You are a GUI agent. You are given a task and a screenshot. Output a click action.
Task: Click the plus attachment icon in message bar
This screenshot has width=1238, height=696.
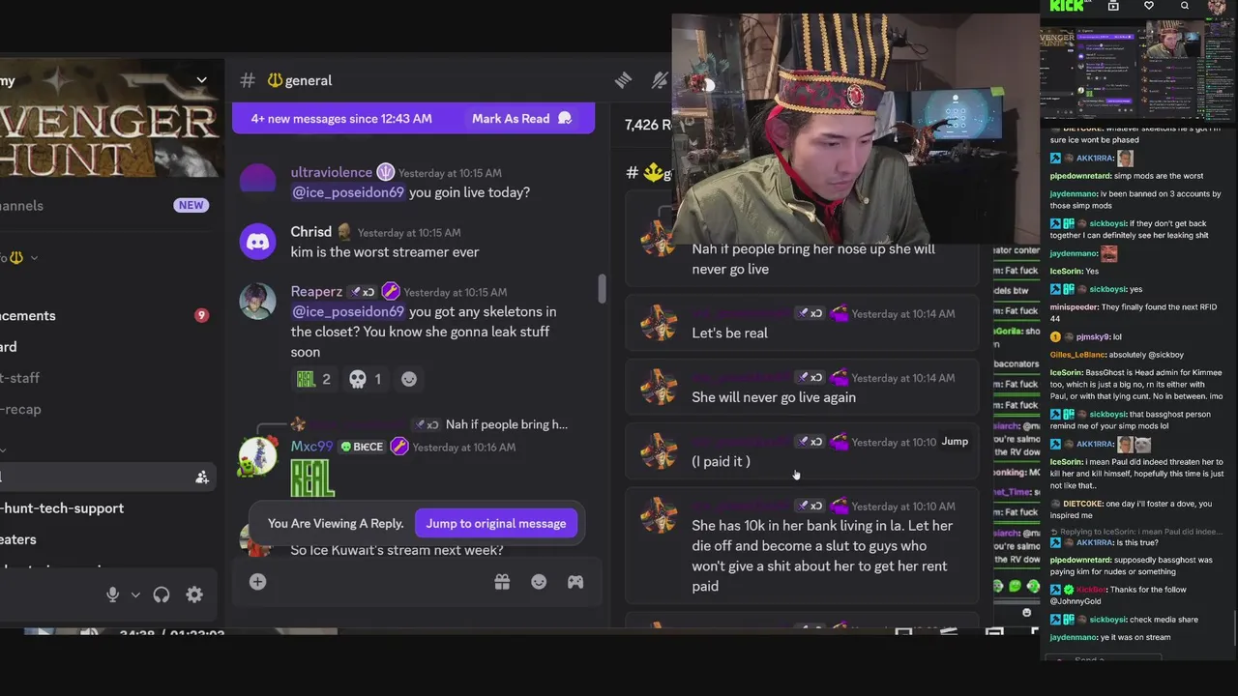point(257,582)
